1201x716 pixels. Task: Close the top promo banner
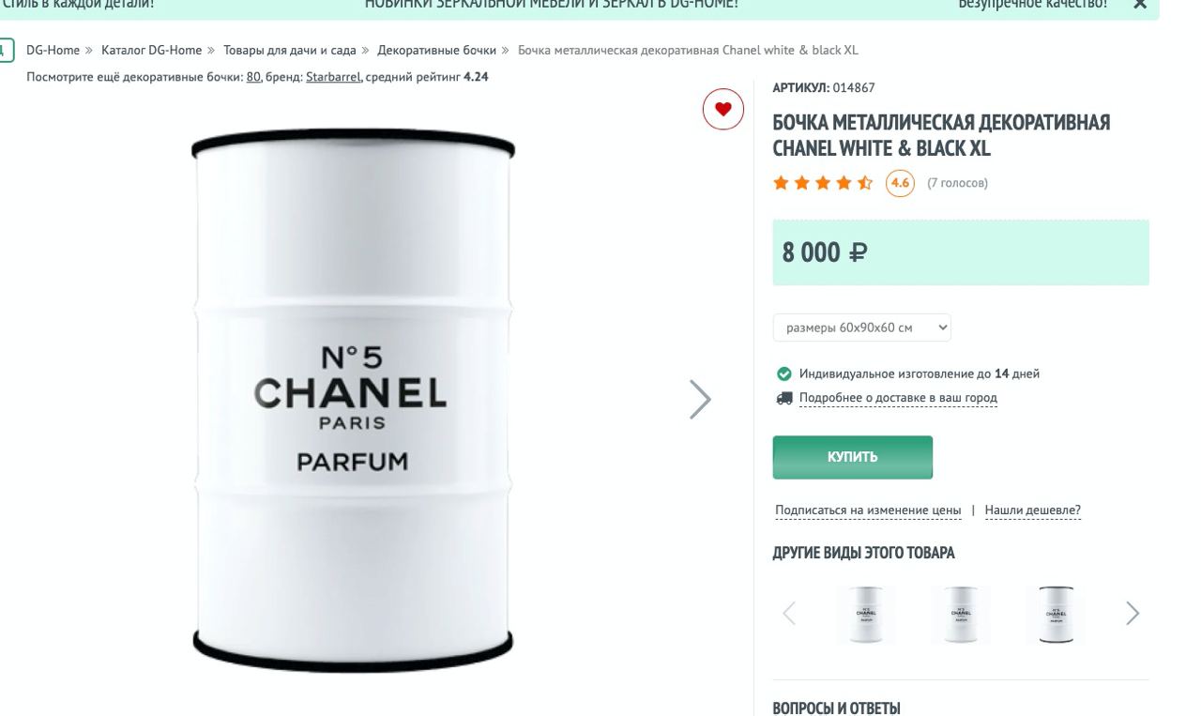(1140, 5)
